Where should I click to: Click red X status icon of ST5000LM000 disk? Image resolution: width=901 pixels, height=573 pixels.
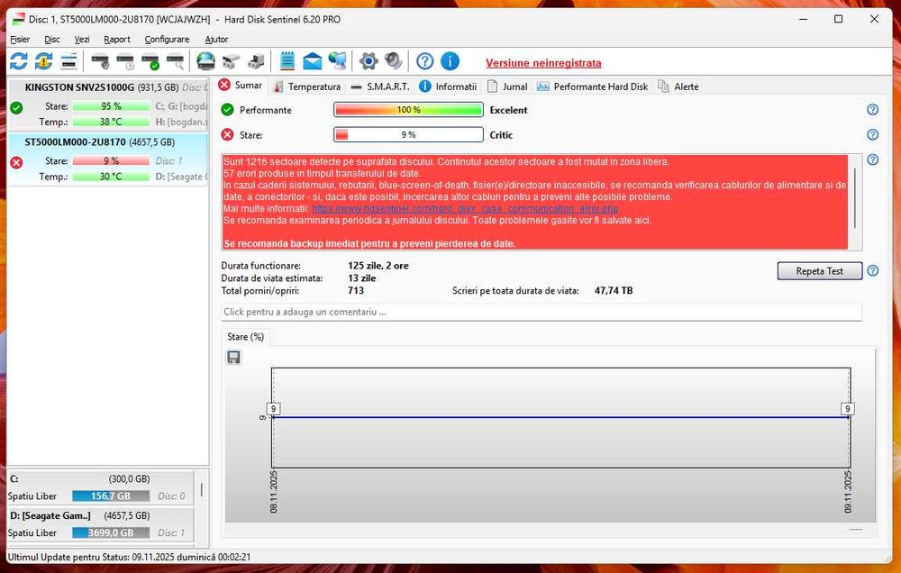click(16, 163)
